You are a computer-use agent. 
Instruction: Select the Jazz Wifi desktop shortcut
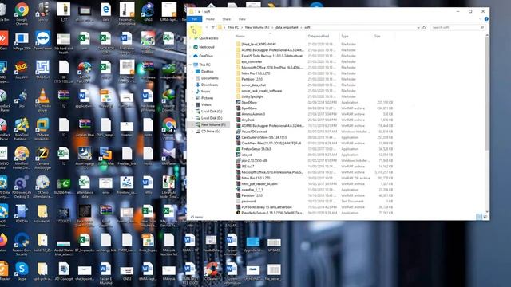(x=22, y=70)
